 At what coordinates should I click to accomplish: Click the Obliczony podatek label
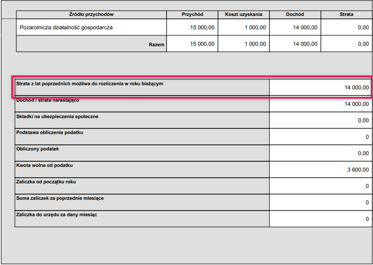coord(38,149)
